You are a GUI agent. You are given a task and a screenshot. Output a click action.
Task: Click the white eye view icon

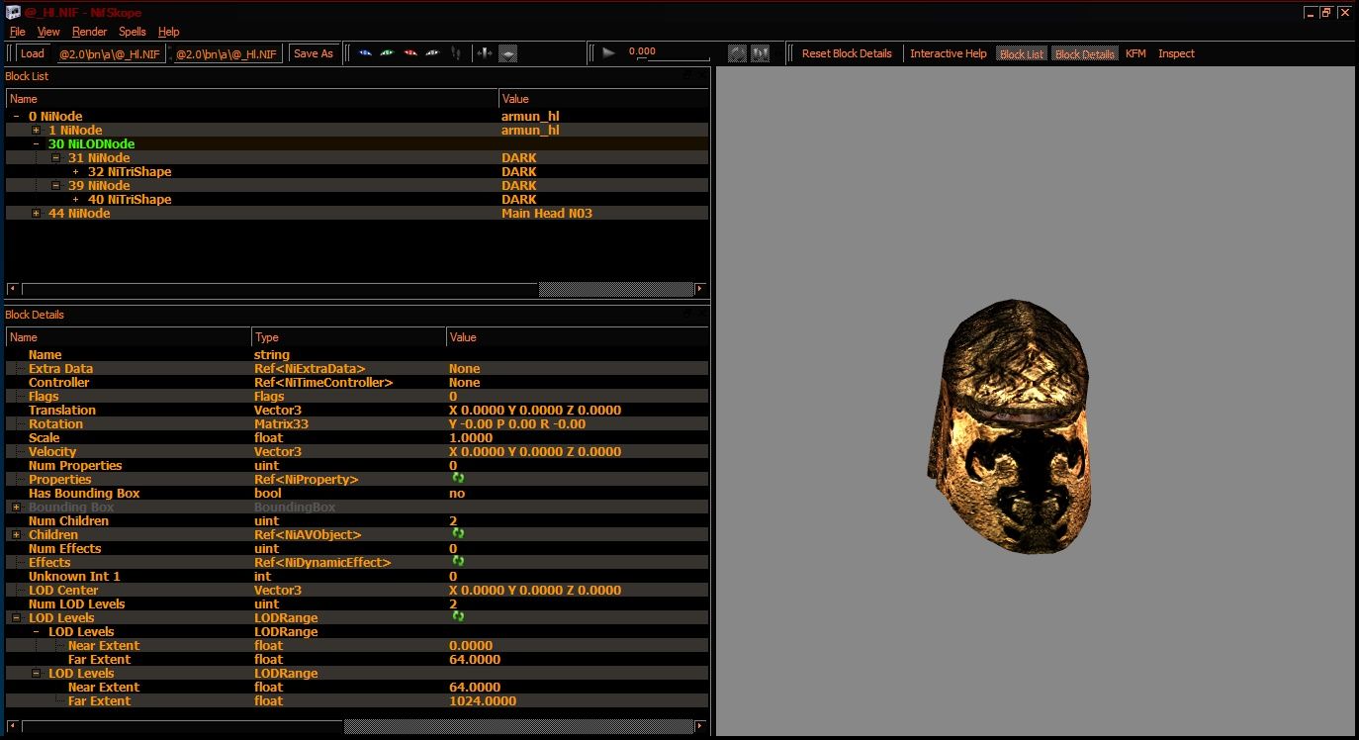point(433,53)
